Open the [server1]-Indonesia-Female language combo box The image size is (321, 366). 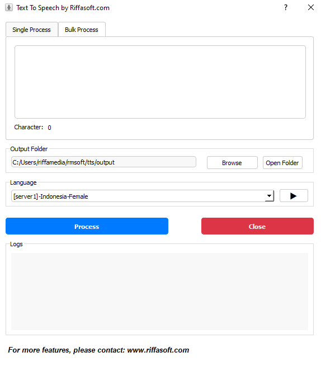pyautogui.click(x=143, y=196)
